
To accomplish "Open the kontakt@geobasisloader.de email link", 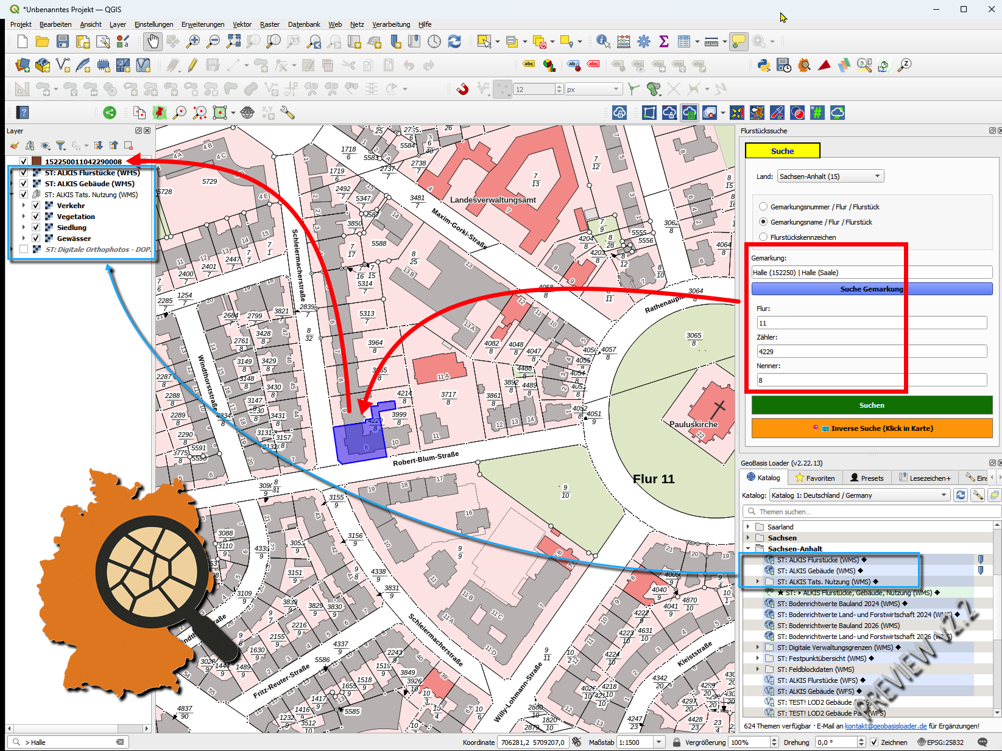I will pyautogui.click(x=886, y=726).
